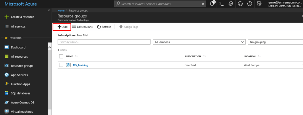Viewport: 303px width, 115px height.
Task: Open the RG_Training link
Action: pyautogui.click(x=80, y=65)
